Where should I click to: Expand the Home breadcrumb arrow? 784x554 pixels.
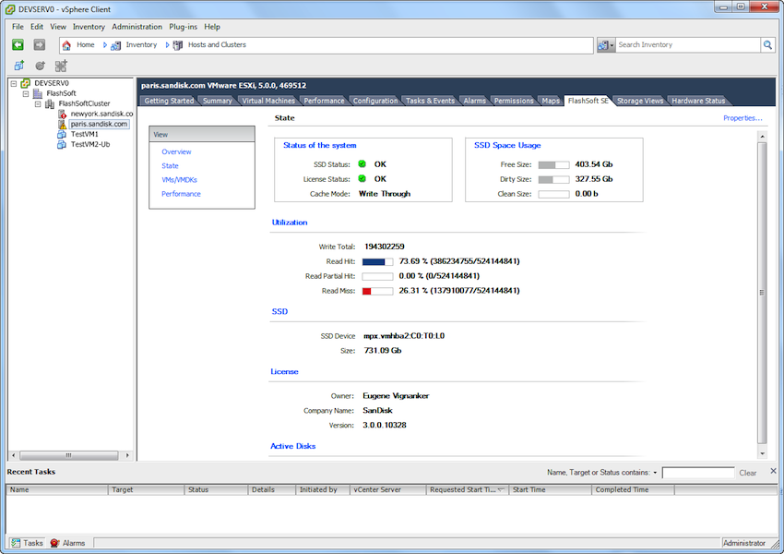pos(104,45)
